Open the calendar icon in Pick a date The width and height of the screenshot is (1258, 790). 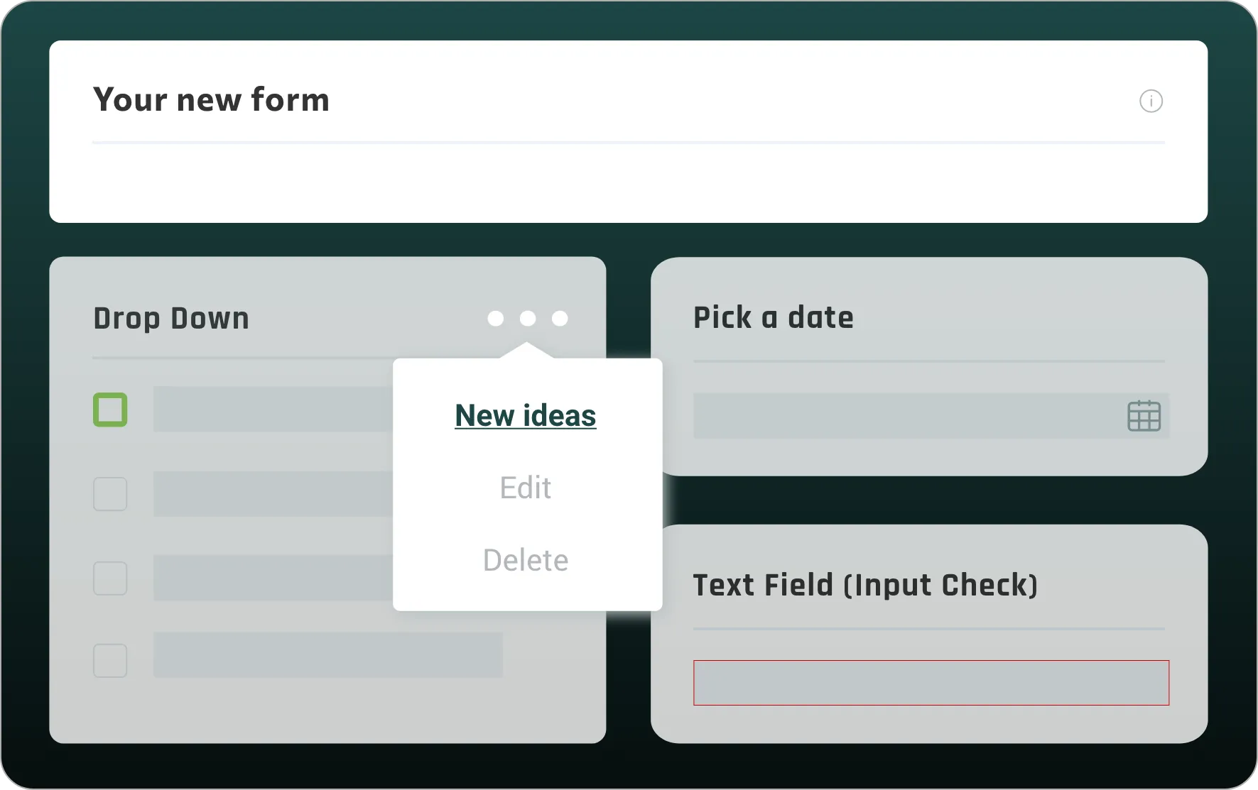point(1144,416)
